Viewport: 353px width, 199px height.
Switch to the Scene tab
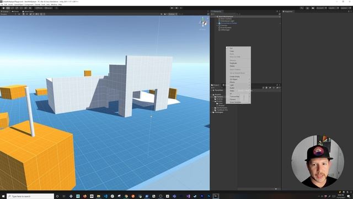click(x=5, y=11)
